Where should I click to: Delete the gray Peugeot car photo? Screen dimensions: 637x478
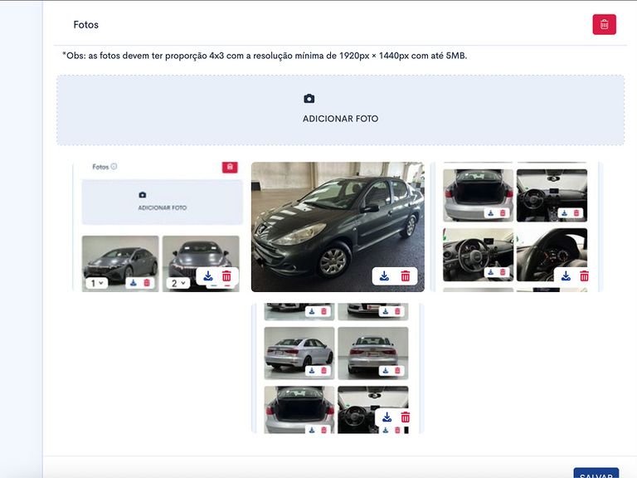click(x=406, y=276)
